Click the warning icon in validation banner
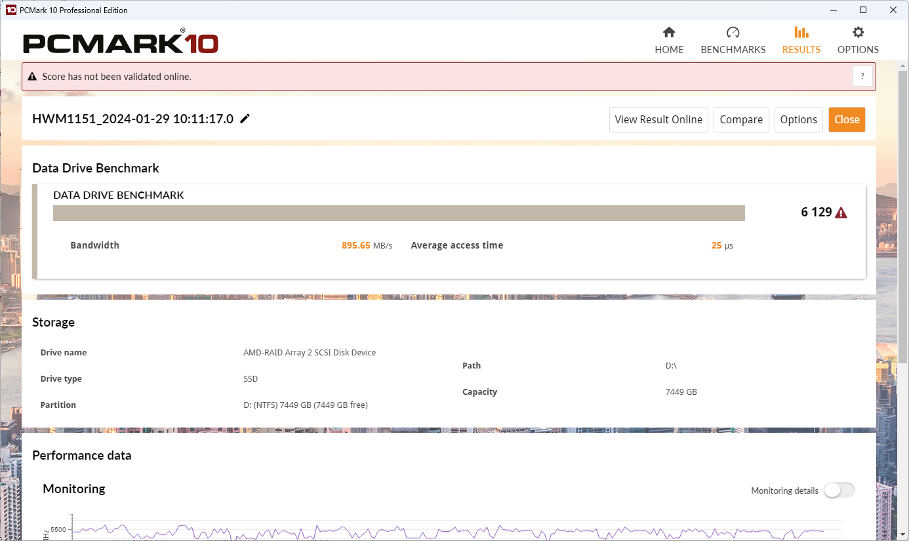The image size is (909, 541). point(32,77)
